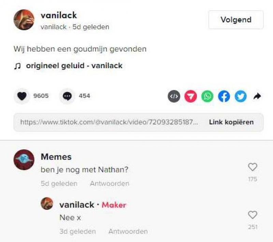Reply to vanilack's comment via Antwoorden

[128, 231]
